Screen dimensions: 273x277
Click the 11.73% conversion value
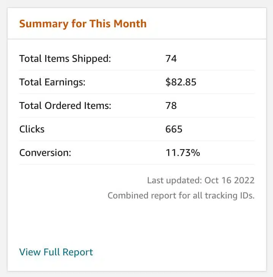[x=183, y=153]
